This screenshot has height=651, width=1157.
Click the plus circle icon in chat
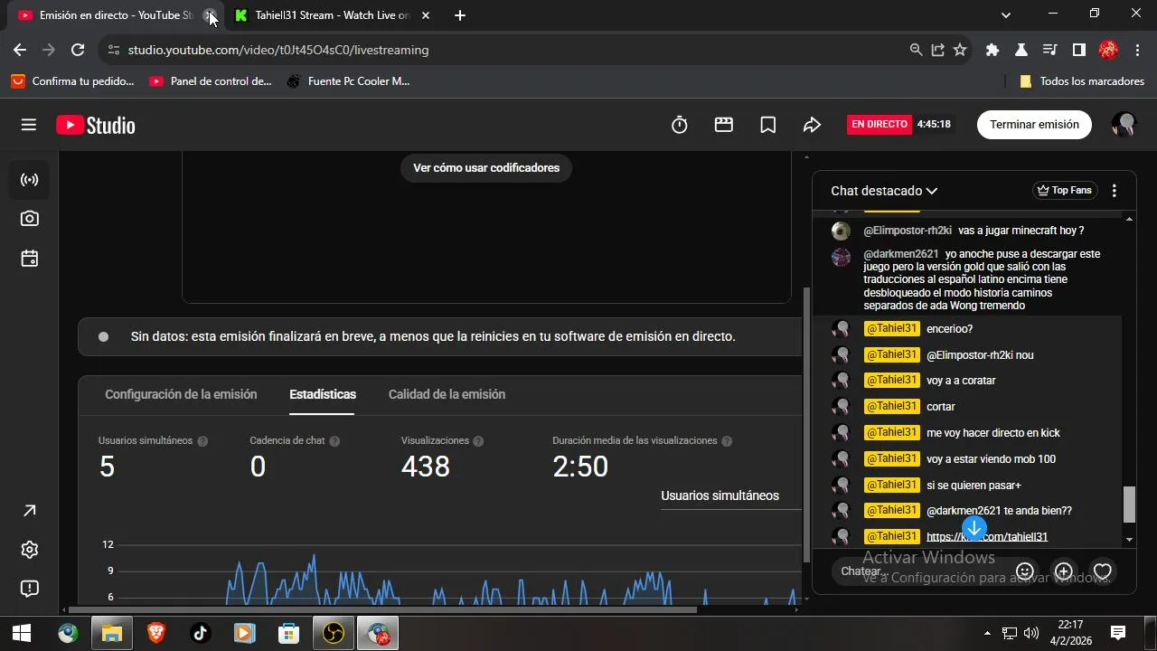[1064, 571]
